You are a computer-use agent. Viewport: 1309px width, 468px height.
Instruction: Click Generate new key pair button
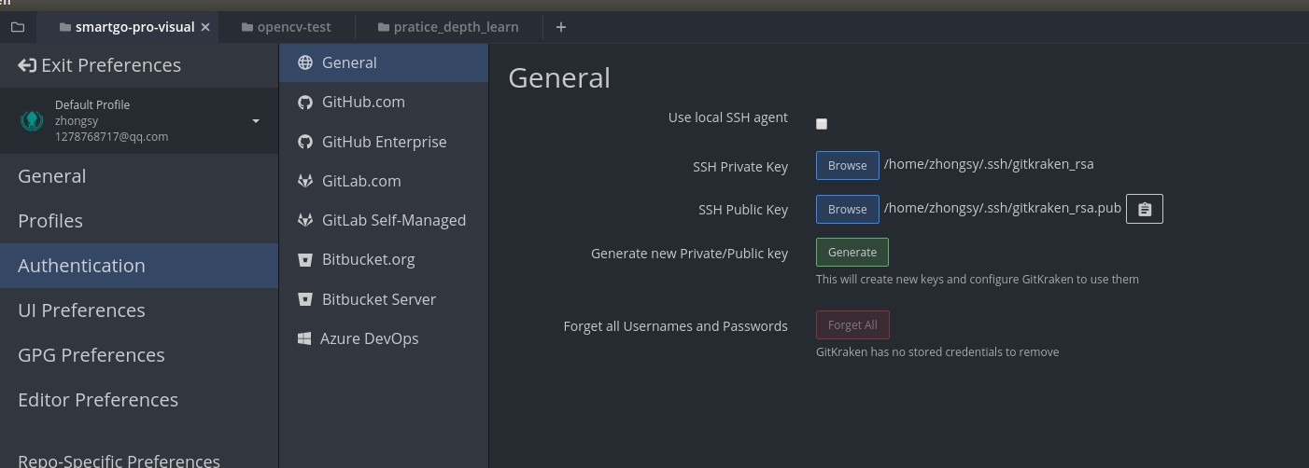coord(852,253)
